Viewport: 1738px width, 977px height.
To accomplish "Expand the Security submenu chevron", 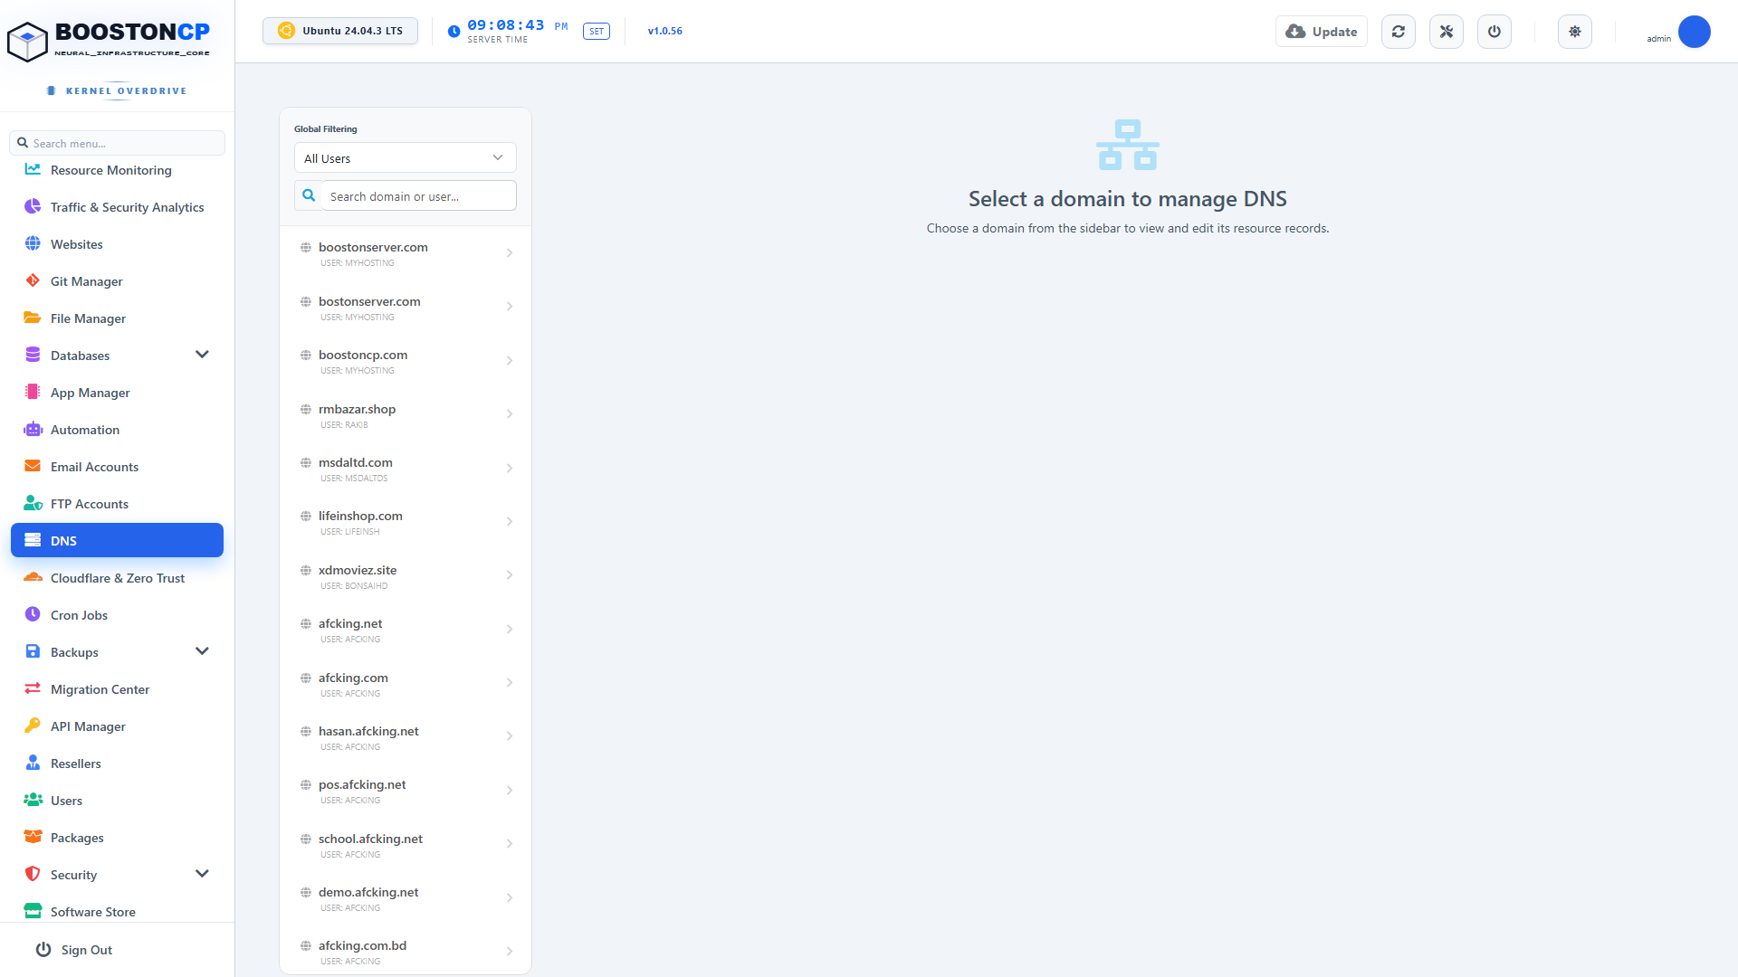I will 202,874.
